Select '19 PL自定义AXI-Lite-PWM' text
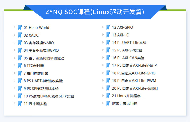Image resolution: width=190 pixels, height=122 pixels. coord(134,81)
